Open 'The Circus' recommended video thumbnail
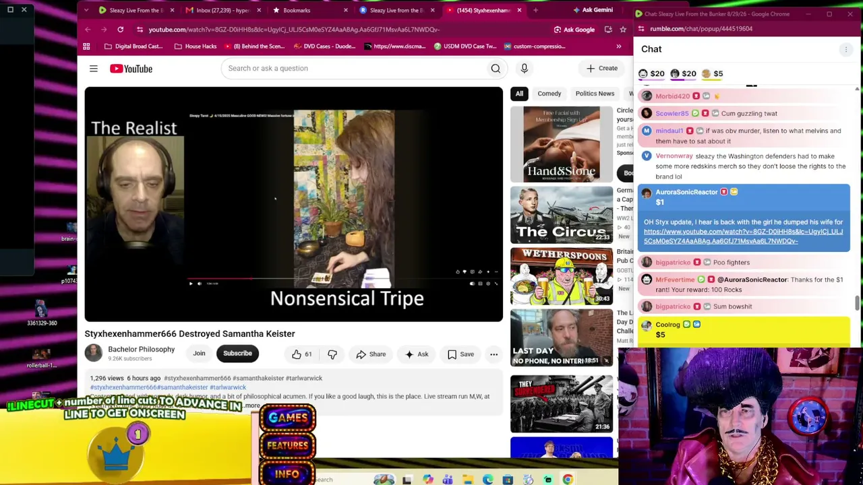Viewport: 863px width, 485px height. coord(562,215)
